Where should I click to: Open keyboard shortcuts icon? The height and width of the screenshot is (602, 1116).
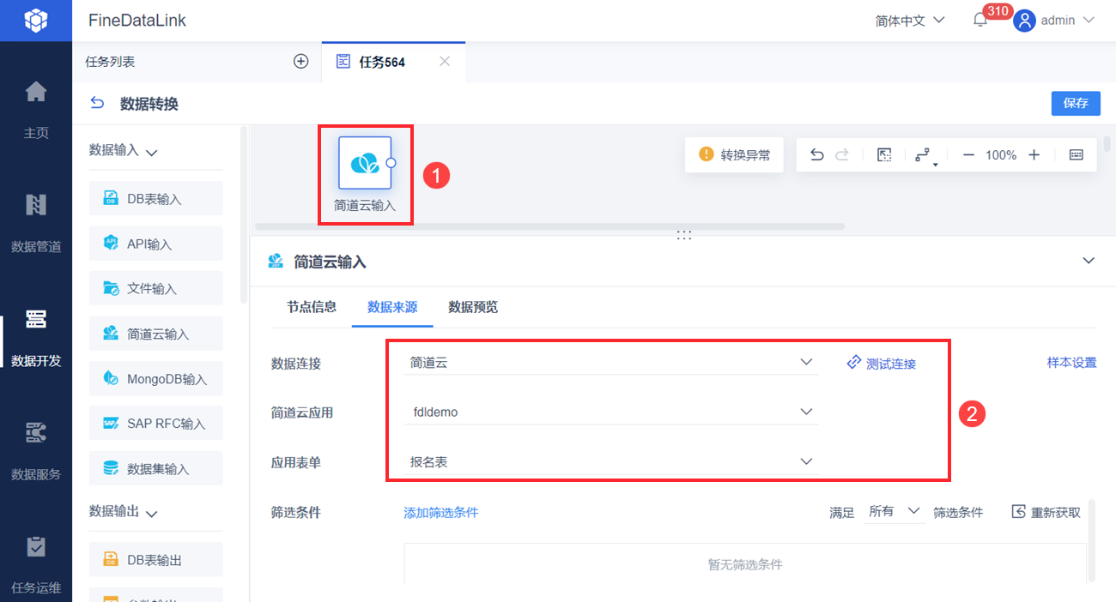point(1077,155)
